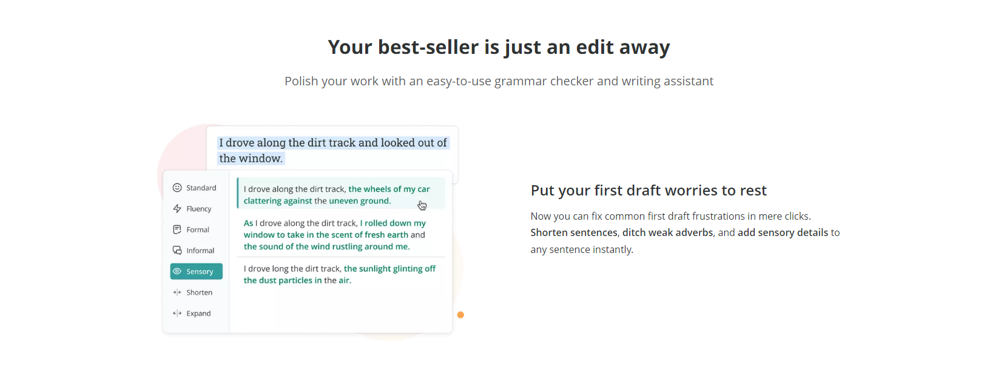This screenshot has height=371, width=1001.
Task: Choose the Formal mode label
Action: coord(198,230)
